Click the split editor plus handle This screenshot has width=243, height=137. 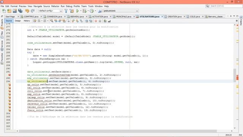pyautogui.click(x=237, y=21)
